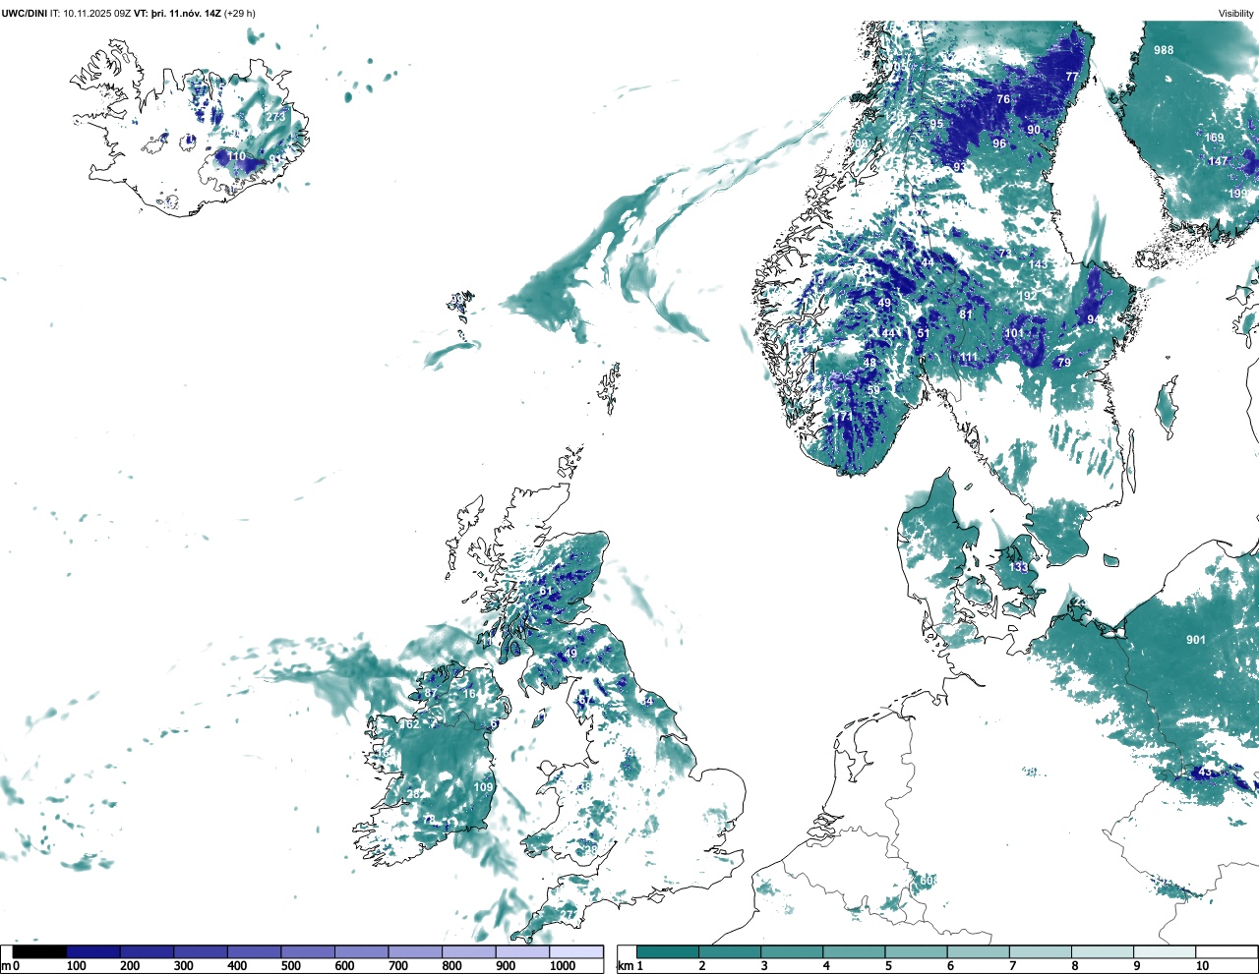1259x974 pixels.
Task: Click the '199' value near right edge
Action: tap(1238, 194)
